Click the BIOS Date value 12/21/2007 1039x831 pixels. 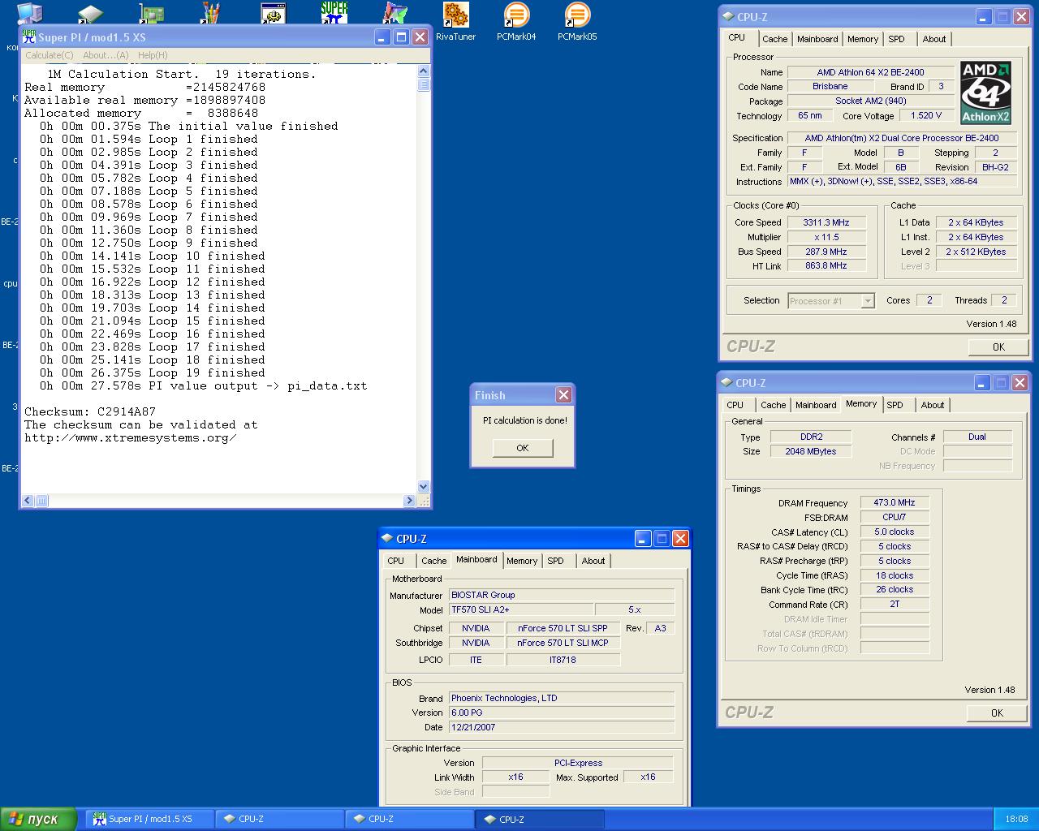pyautogui.click(x=562, y=727)
